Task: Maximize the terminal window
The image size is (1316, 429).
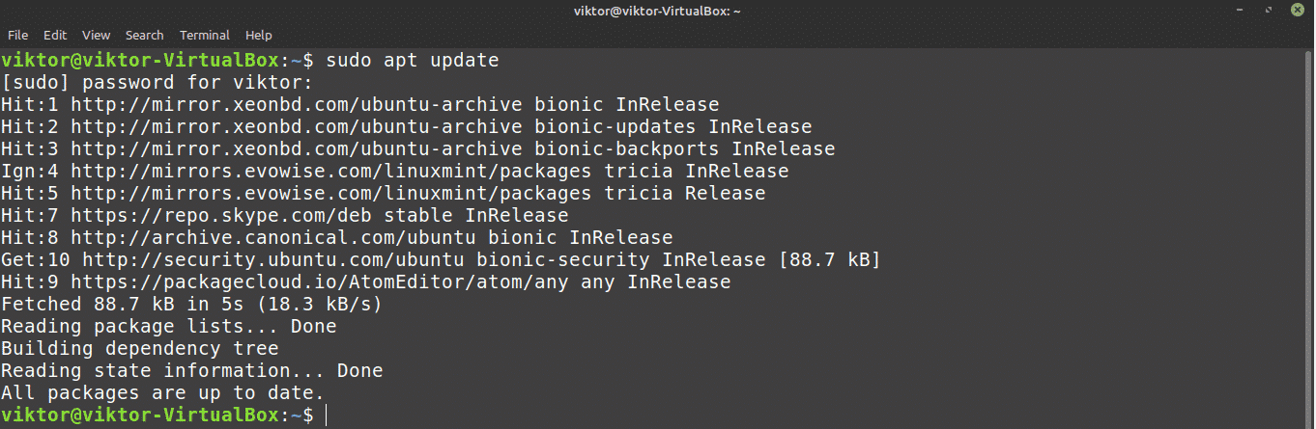Action: click(x=1268, y=11)
